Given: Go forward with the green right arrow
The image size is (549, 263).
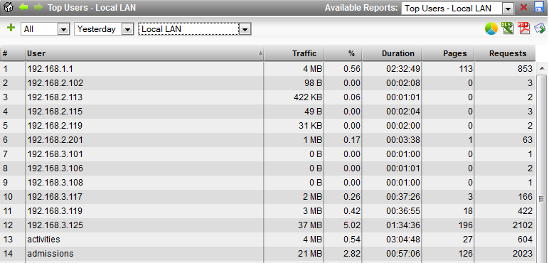Looking at the screenshot, I should coord(38,6).
